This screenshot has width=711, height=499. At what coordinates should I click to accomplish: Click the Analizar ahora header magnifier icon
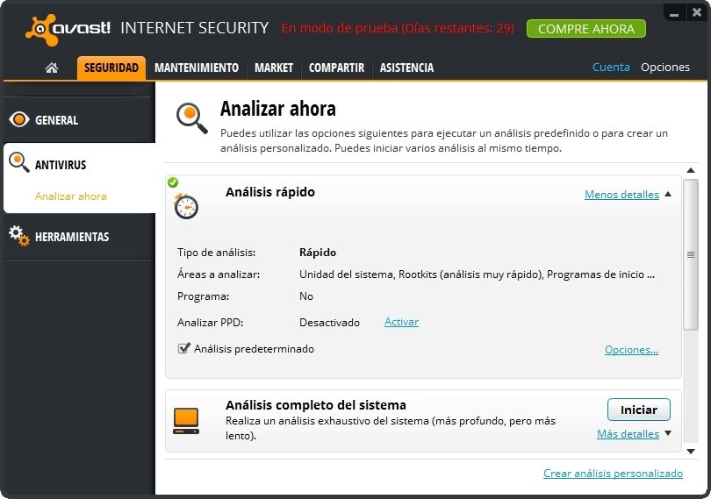click(x=192, y=118)
